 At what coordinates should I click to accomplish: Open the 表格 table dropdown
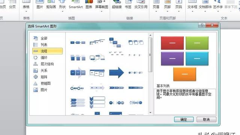click(x=26, y=11)
